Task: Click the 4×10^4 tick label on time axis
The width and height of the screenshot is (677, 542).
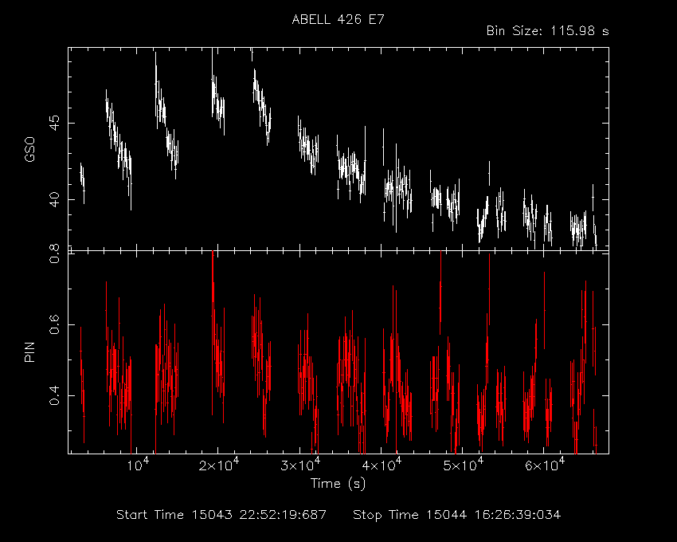Action: coord(382,465)
